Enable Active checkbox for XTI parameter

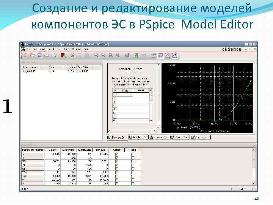117,169
